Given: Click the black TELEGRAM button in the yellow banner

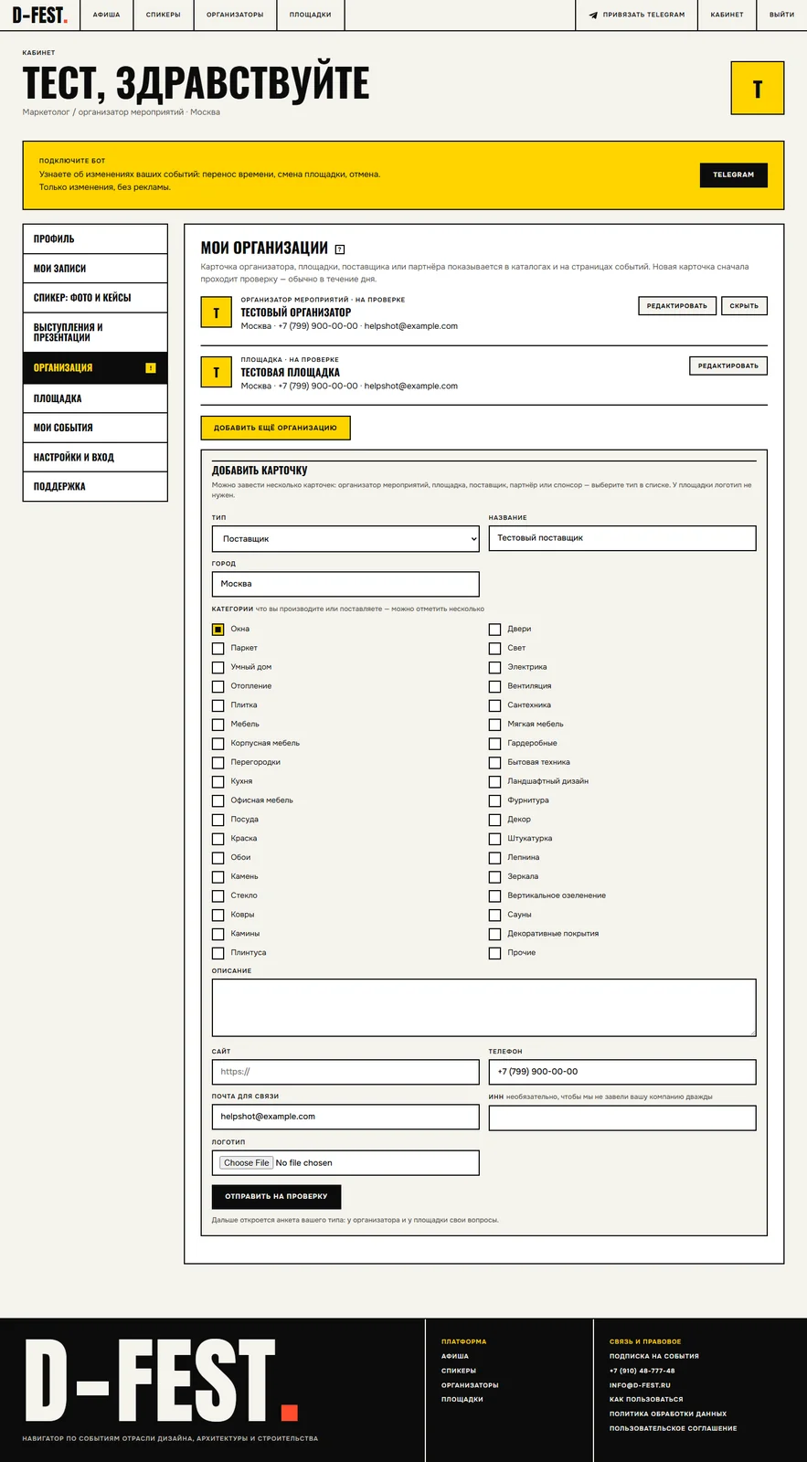Looking at the screenshot, I should (x=734, y=175).
